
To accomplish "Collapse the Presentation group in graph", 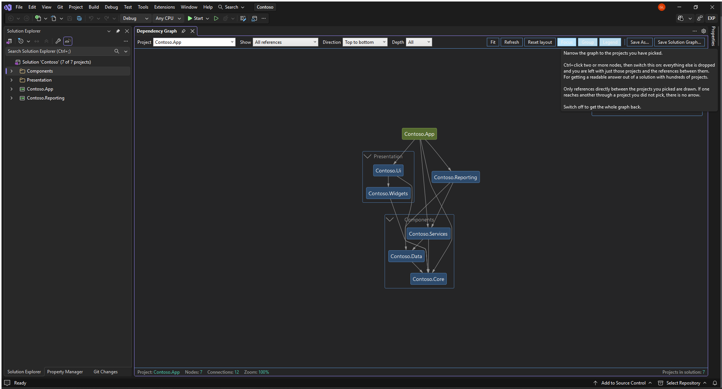I will point(368,156).
